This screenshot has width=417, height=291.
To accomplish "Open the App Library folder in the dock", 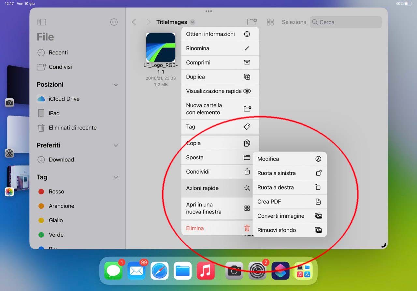I will pos(304,271).
